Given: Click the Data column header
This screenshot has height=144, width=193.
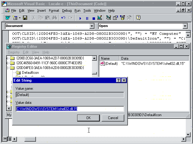Looking at the screenshot, I should tap(154, 58).
